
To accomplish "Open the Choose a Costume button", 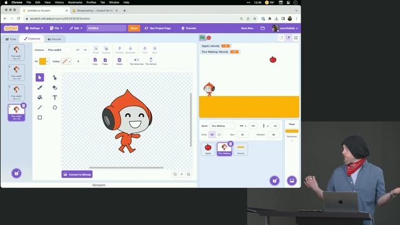I will [17, 173].
